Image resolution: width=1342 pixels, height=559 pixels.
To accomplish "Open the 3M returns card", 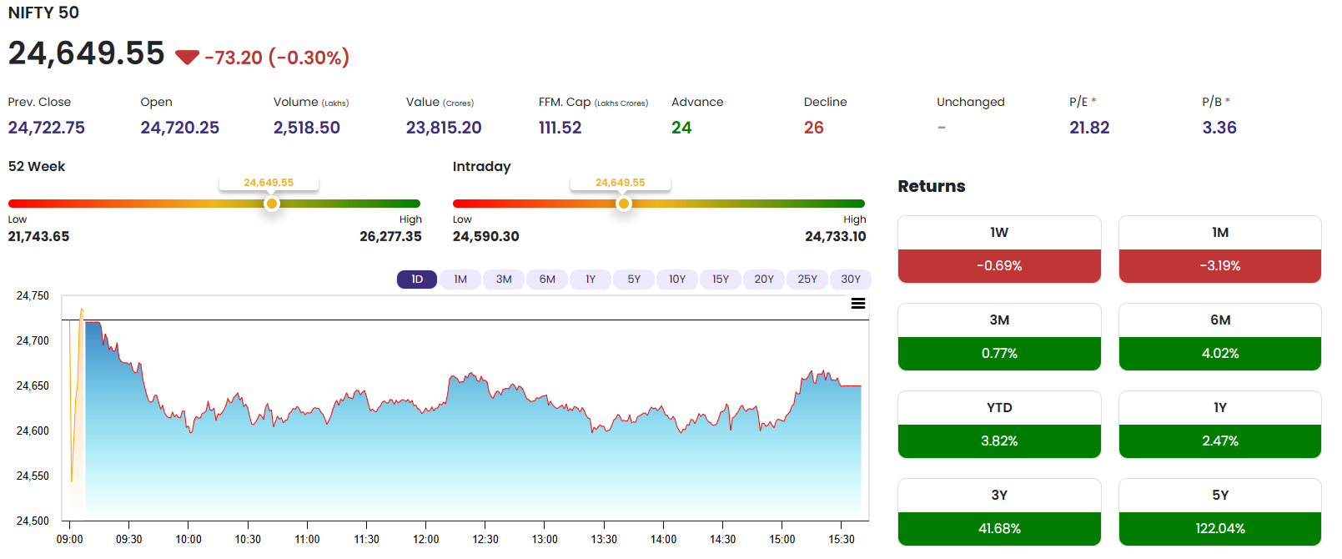I will click(x=999, y=337).
